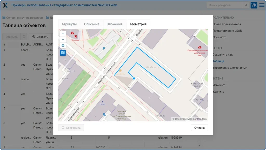Open the hamburger main menu
This screenshot has height=150, width=266.
pos(262,5)
